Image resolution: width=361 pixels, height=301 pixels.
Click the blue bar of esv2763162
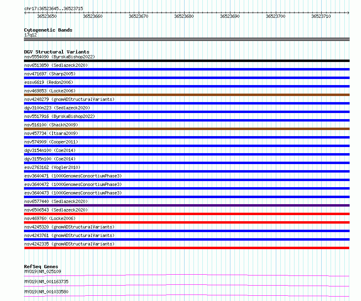coord(187,171)
